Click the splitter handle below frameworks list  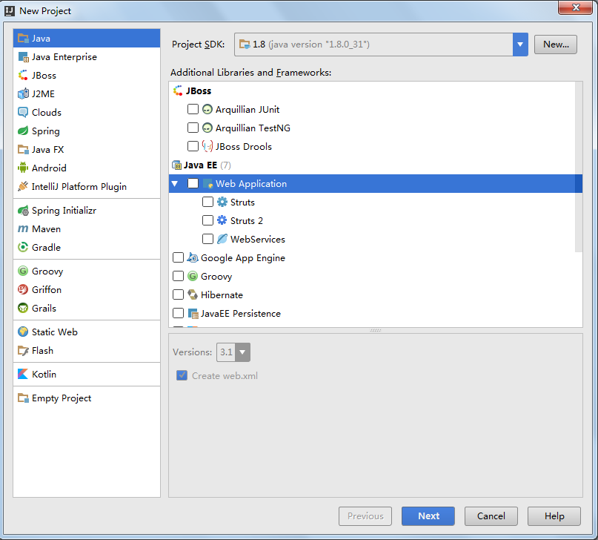(376, 331)
